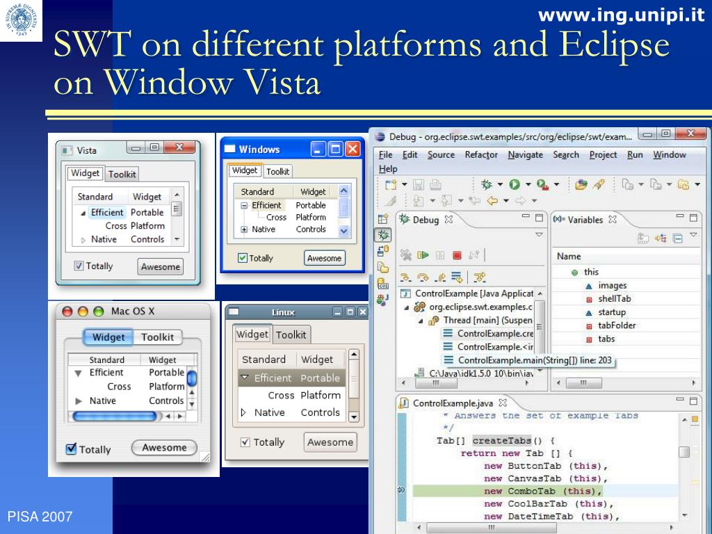Open the Source menu in Eclipse
712x534 pixels.
pyautogui.click(x=441, y=155)
